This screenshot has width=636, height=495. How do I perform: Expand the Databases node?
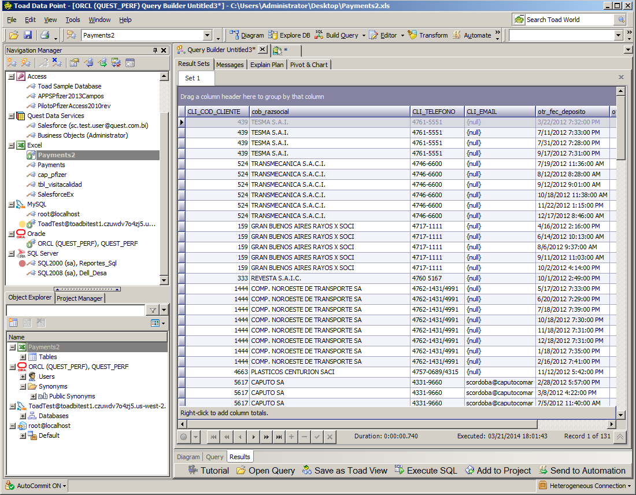[23, 416]
